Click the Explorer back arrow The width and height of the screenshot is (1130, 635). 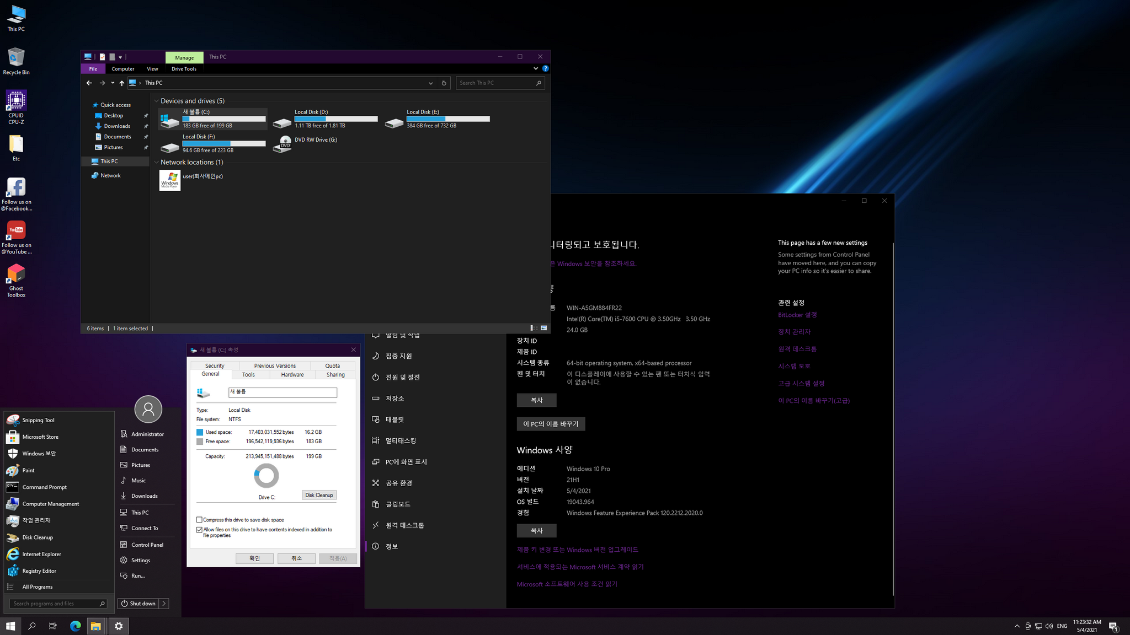pos(89,83)
